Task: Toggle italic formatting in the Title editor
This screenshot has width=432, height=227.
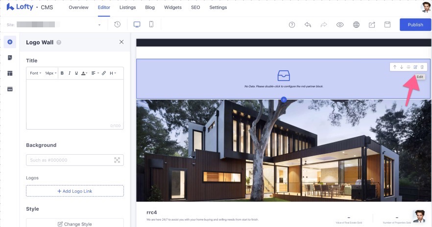Action: click(70, 73)
